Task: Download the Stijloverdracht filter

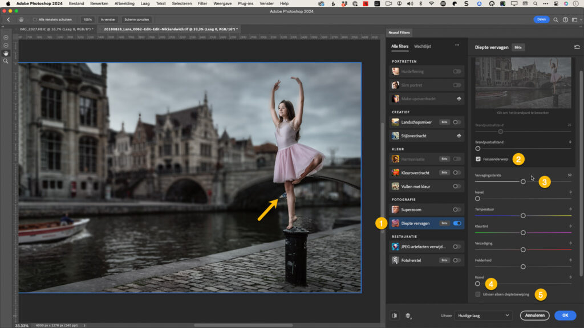Action: [459, 136]
